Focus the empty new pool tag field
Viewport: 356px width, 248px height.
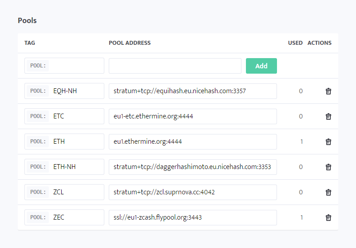coord(64,66)
